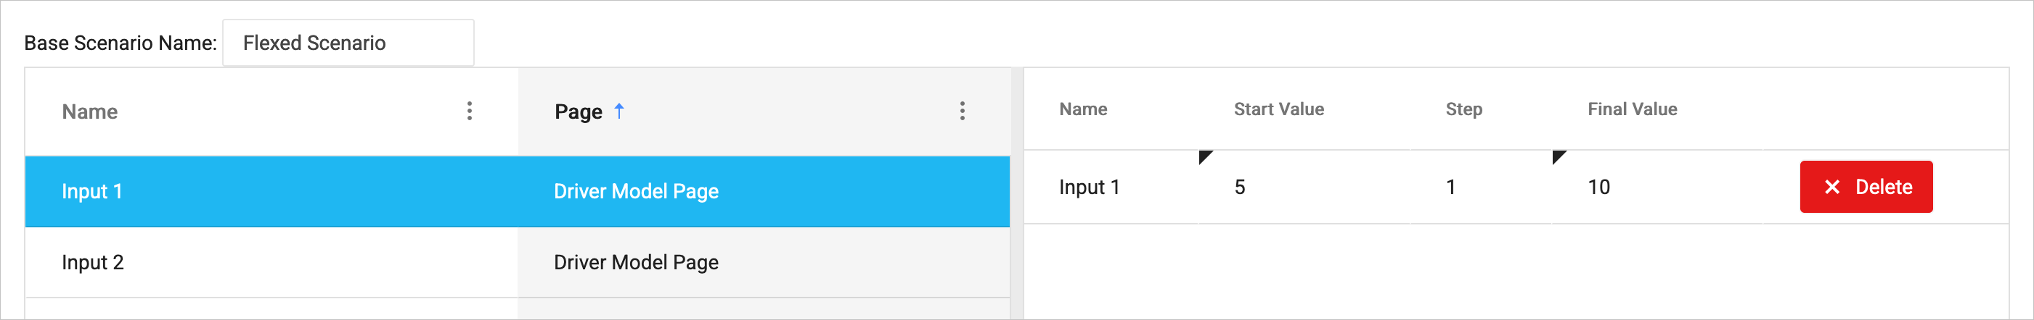Image resolution: width=2034 pixels, height=320 pixels.
Task: Click the corner marker on the Start Value cell
Action: pyautogui.click(x=1204, y=156)
